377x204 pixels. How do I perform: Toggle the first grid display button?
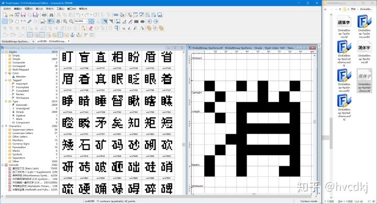[30, 35]
